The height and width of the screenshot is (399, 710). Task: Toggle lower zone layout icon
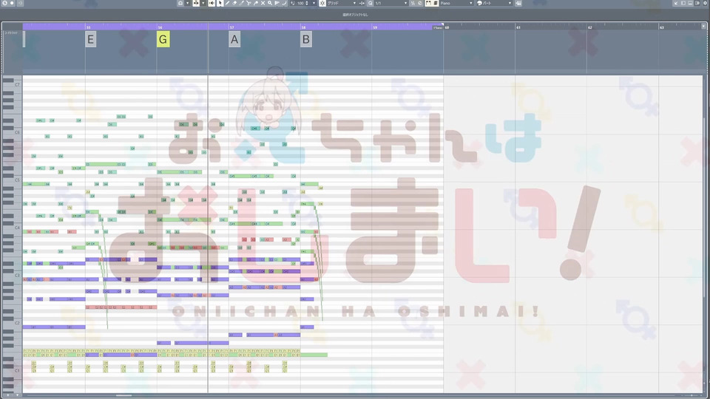(x=691, y=3)
